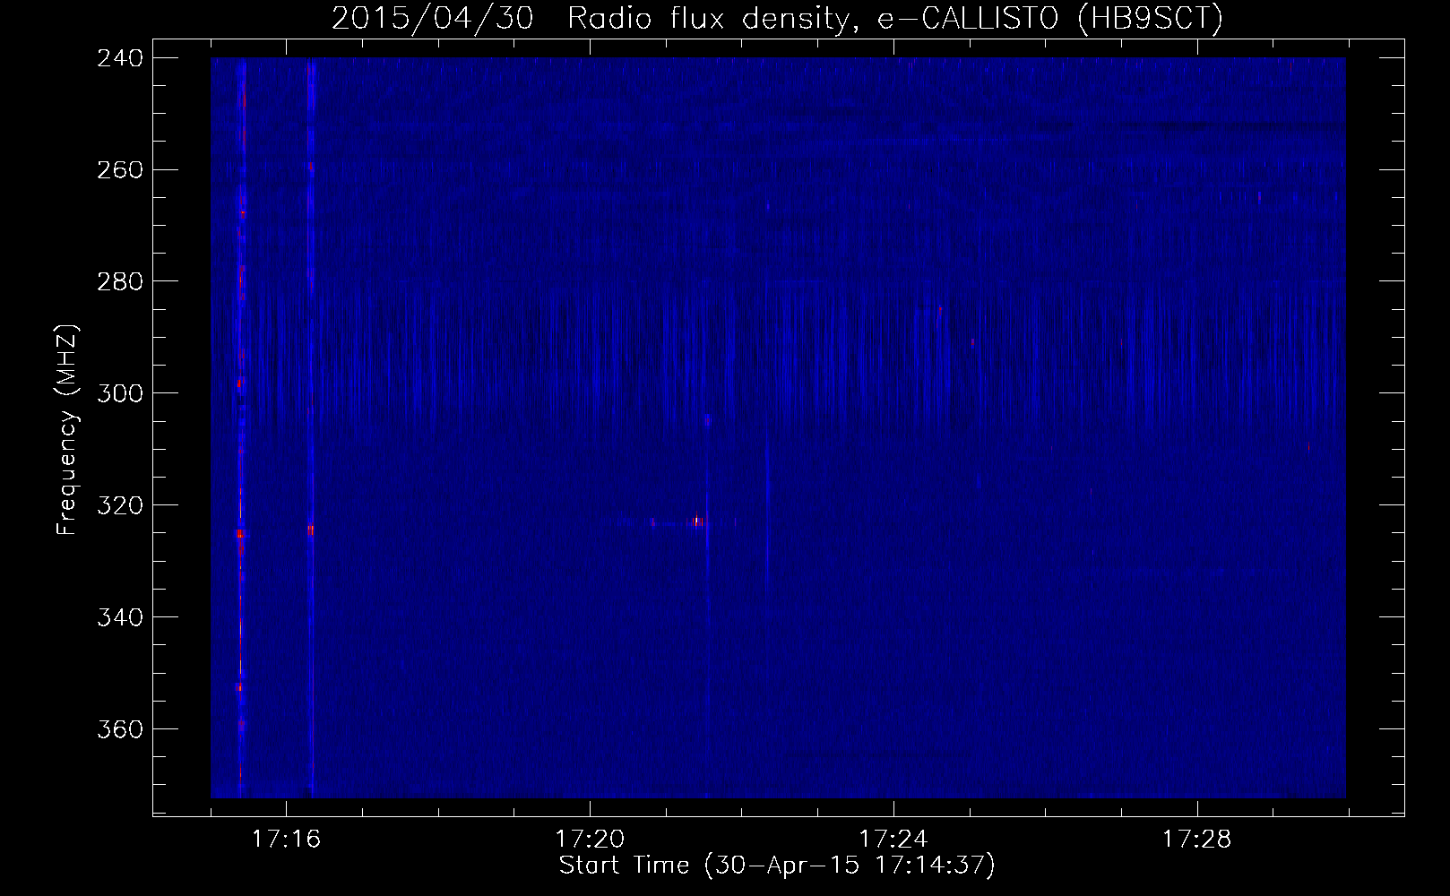This screenshot has width=1450, height=896.
Task: Click the 240 frequency tick label
Action: (x=120, y=58)
